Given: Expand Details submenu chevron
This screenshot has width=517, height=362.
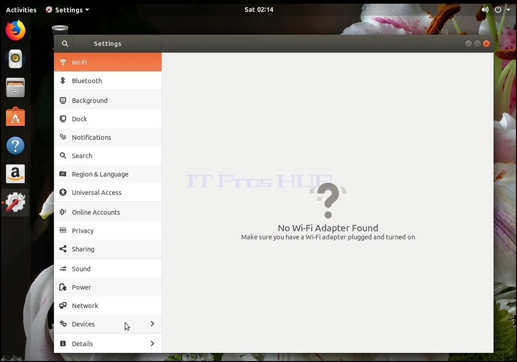Looking at the screenshot, I should point(152,343).
